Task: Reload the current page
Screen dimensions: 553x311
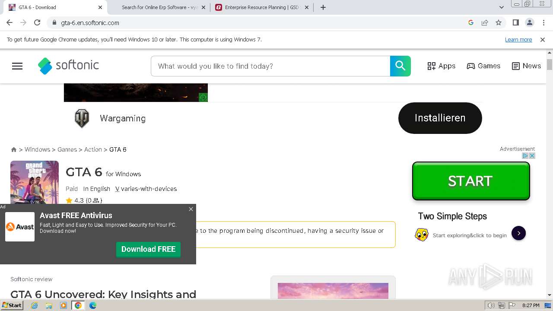Action: [37, 22]
